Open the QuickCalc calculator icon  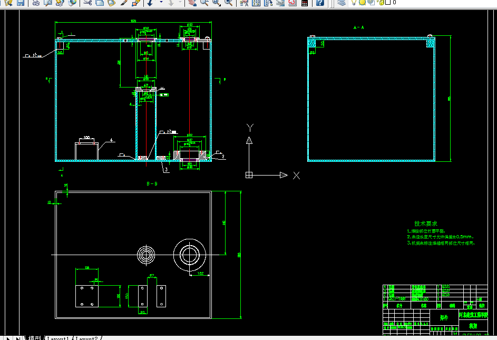(304, 3)
